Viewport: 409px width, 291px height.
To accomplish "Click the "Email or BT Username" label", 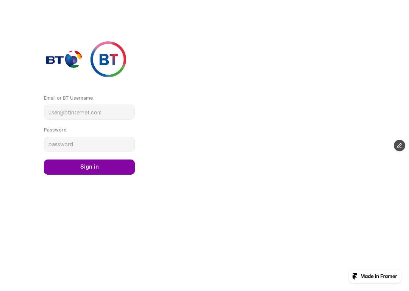I will [x=68, y=98].
